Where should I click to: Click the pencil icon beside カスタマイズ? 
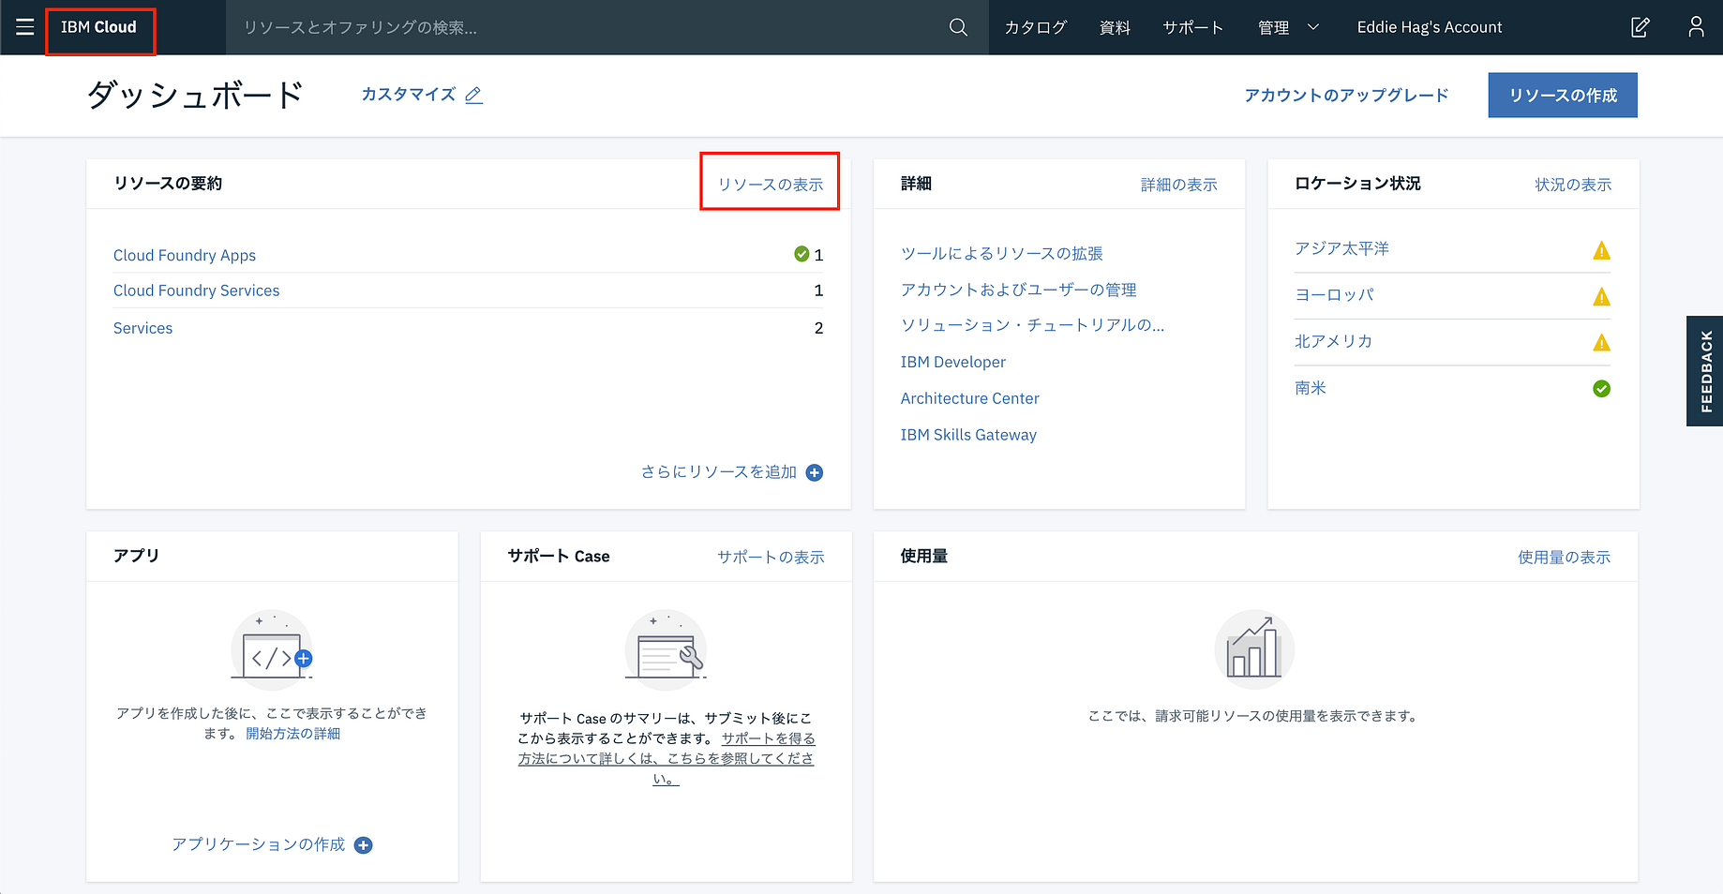coord(474,95)
